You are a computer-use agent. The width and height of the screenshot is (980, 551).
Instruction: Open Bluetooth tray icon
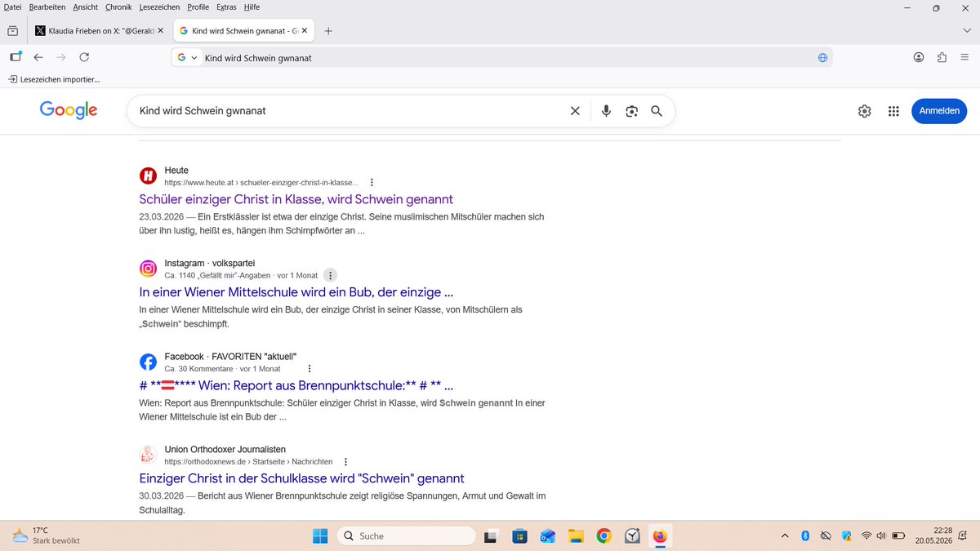point(804,536)
